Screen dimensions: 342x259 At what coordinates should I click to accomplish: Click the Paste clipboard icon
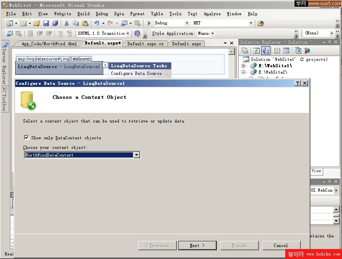point(85,23)
